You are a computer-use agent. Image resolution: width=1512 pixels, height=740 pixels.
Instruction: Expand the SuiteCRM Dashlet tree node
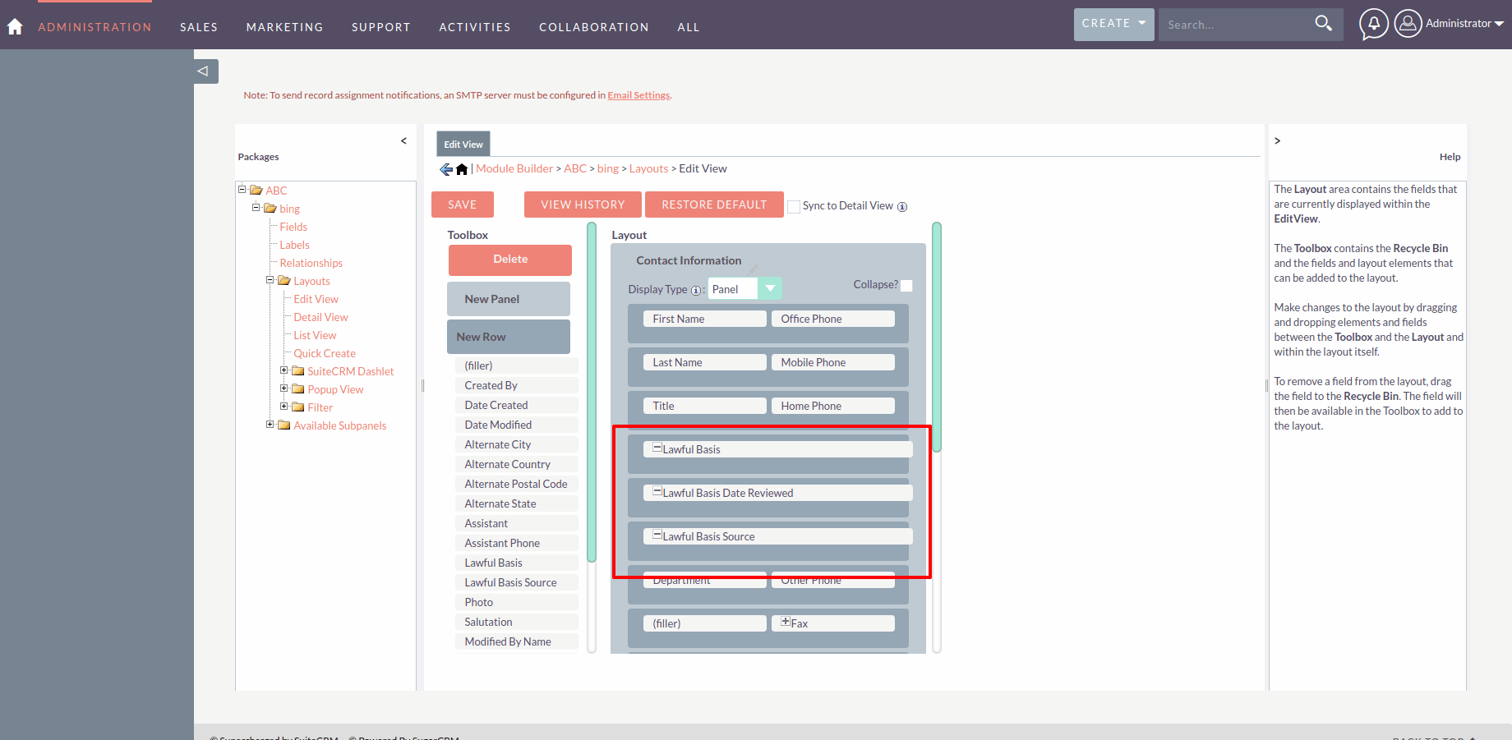click(x=284, y=370)
